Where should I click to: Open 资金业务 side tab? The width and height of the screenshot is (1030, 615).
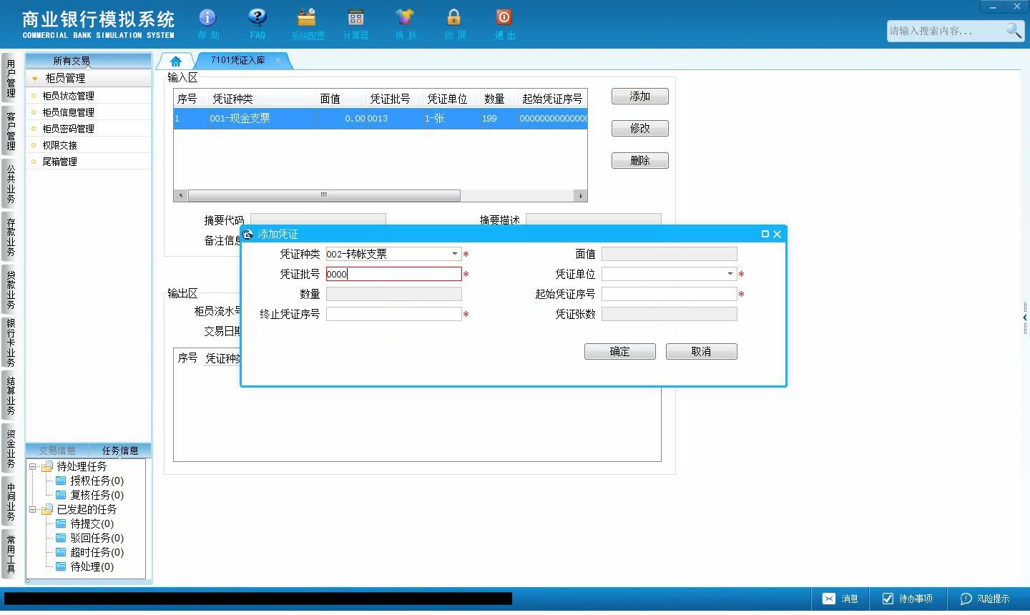pyautogui.click(x=11, y=448)
